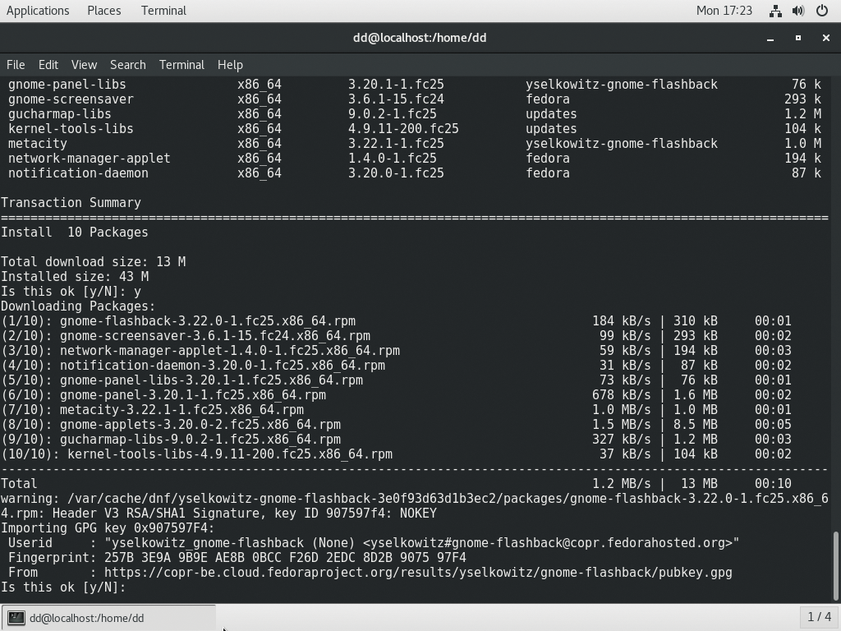The height and width of the screenshot is (631, 841).
Task: Click the volume speaker icon
Action: [x=798, y=11]
